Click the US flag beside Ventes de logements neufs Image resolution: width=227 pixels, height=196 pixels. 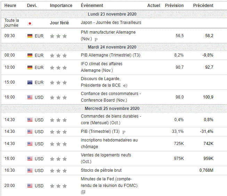click(x=30, y=159)
